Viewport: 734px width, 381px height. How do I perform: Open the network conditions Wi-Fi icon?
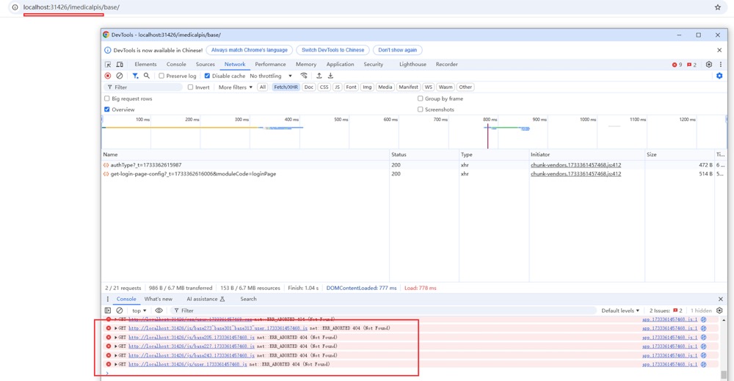304,76
